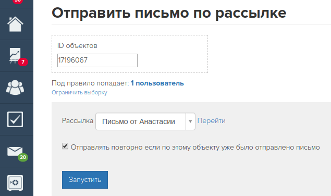The image size is (331, 196).
Task: Open the sales chart section icon
Action: click(15, 56)
